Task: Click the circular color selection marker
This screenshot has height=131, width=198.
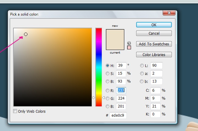Action: 26,34
